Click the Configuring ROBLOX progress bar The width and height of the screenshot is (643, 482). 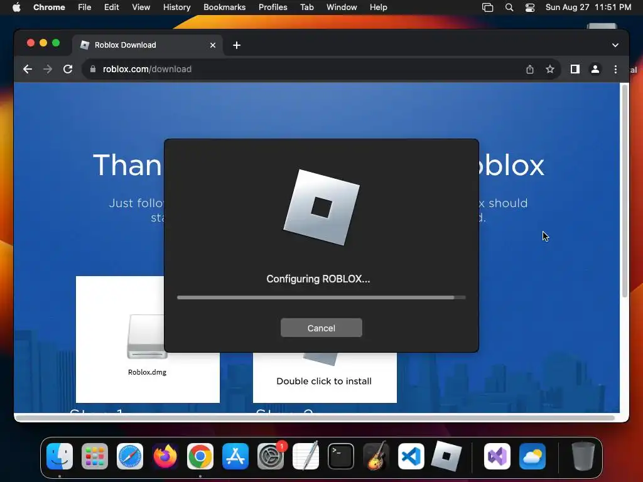[x=321, y=297]
